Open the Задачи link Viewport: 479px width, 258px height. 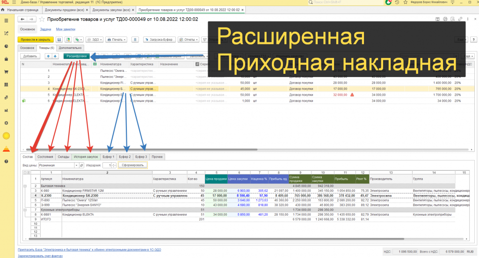[45, 29]
